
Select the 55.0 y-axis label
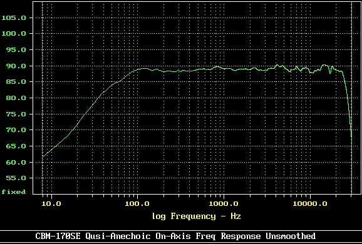point(16,178)
